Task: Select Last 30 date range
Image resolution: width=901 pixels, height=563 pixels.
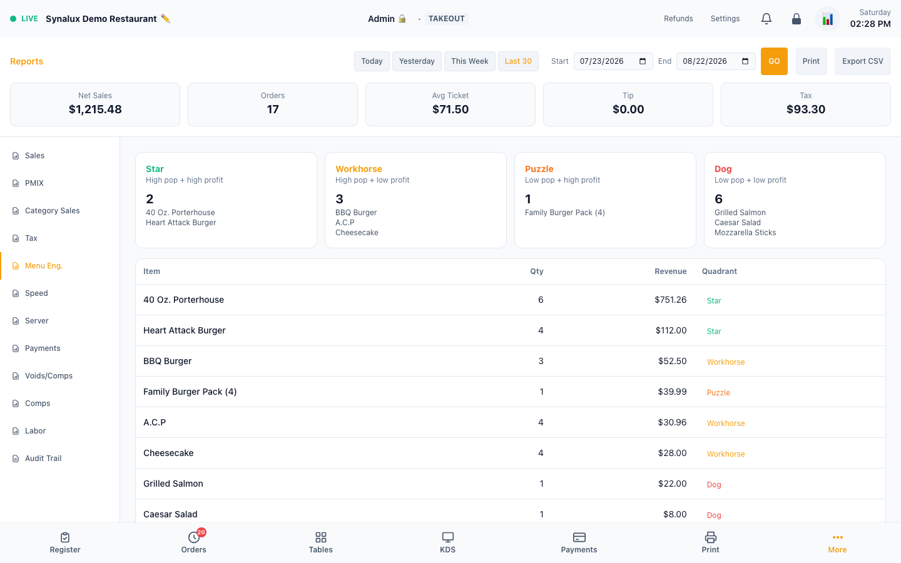Action: point(518,61)
